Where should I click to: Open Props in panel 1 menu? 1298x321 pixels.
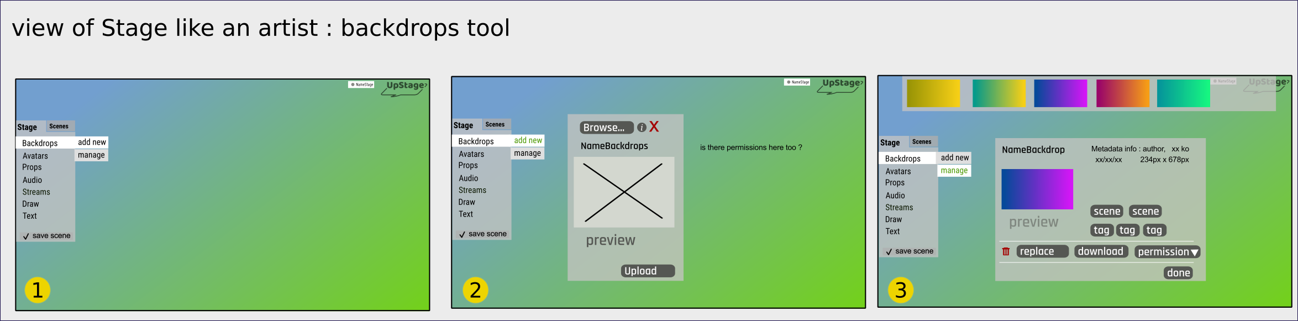[x=32, y=167]
